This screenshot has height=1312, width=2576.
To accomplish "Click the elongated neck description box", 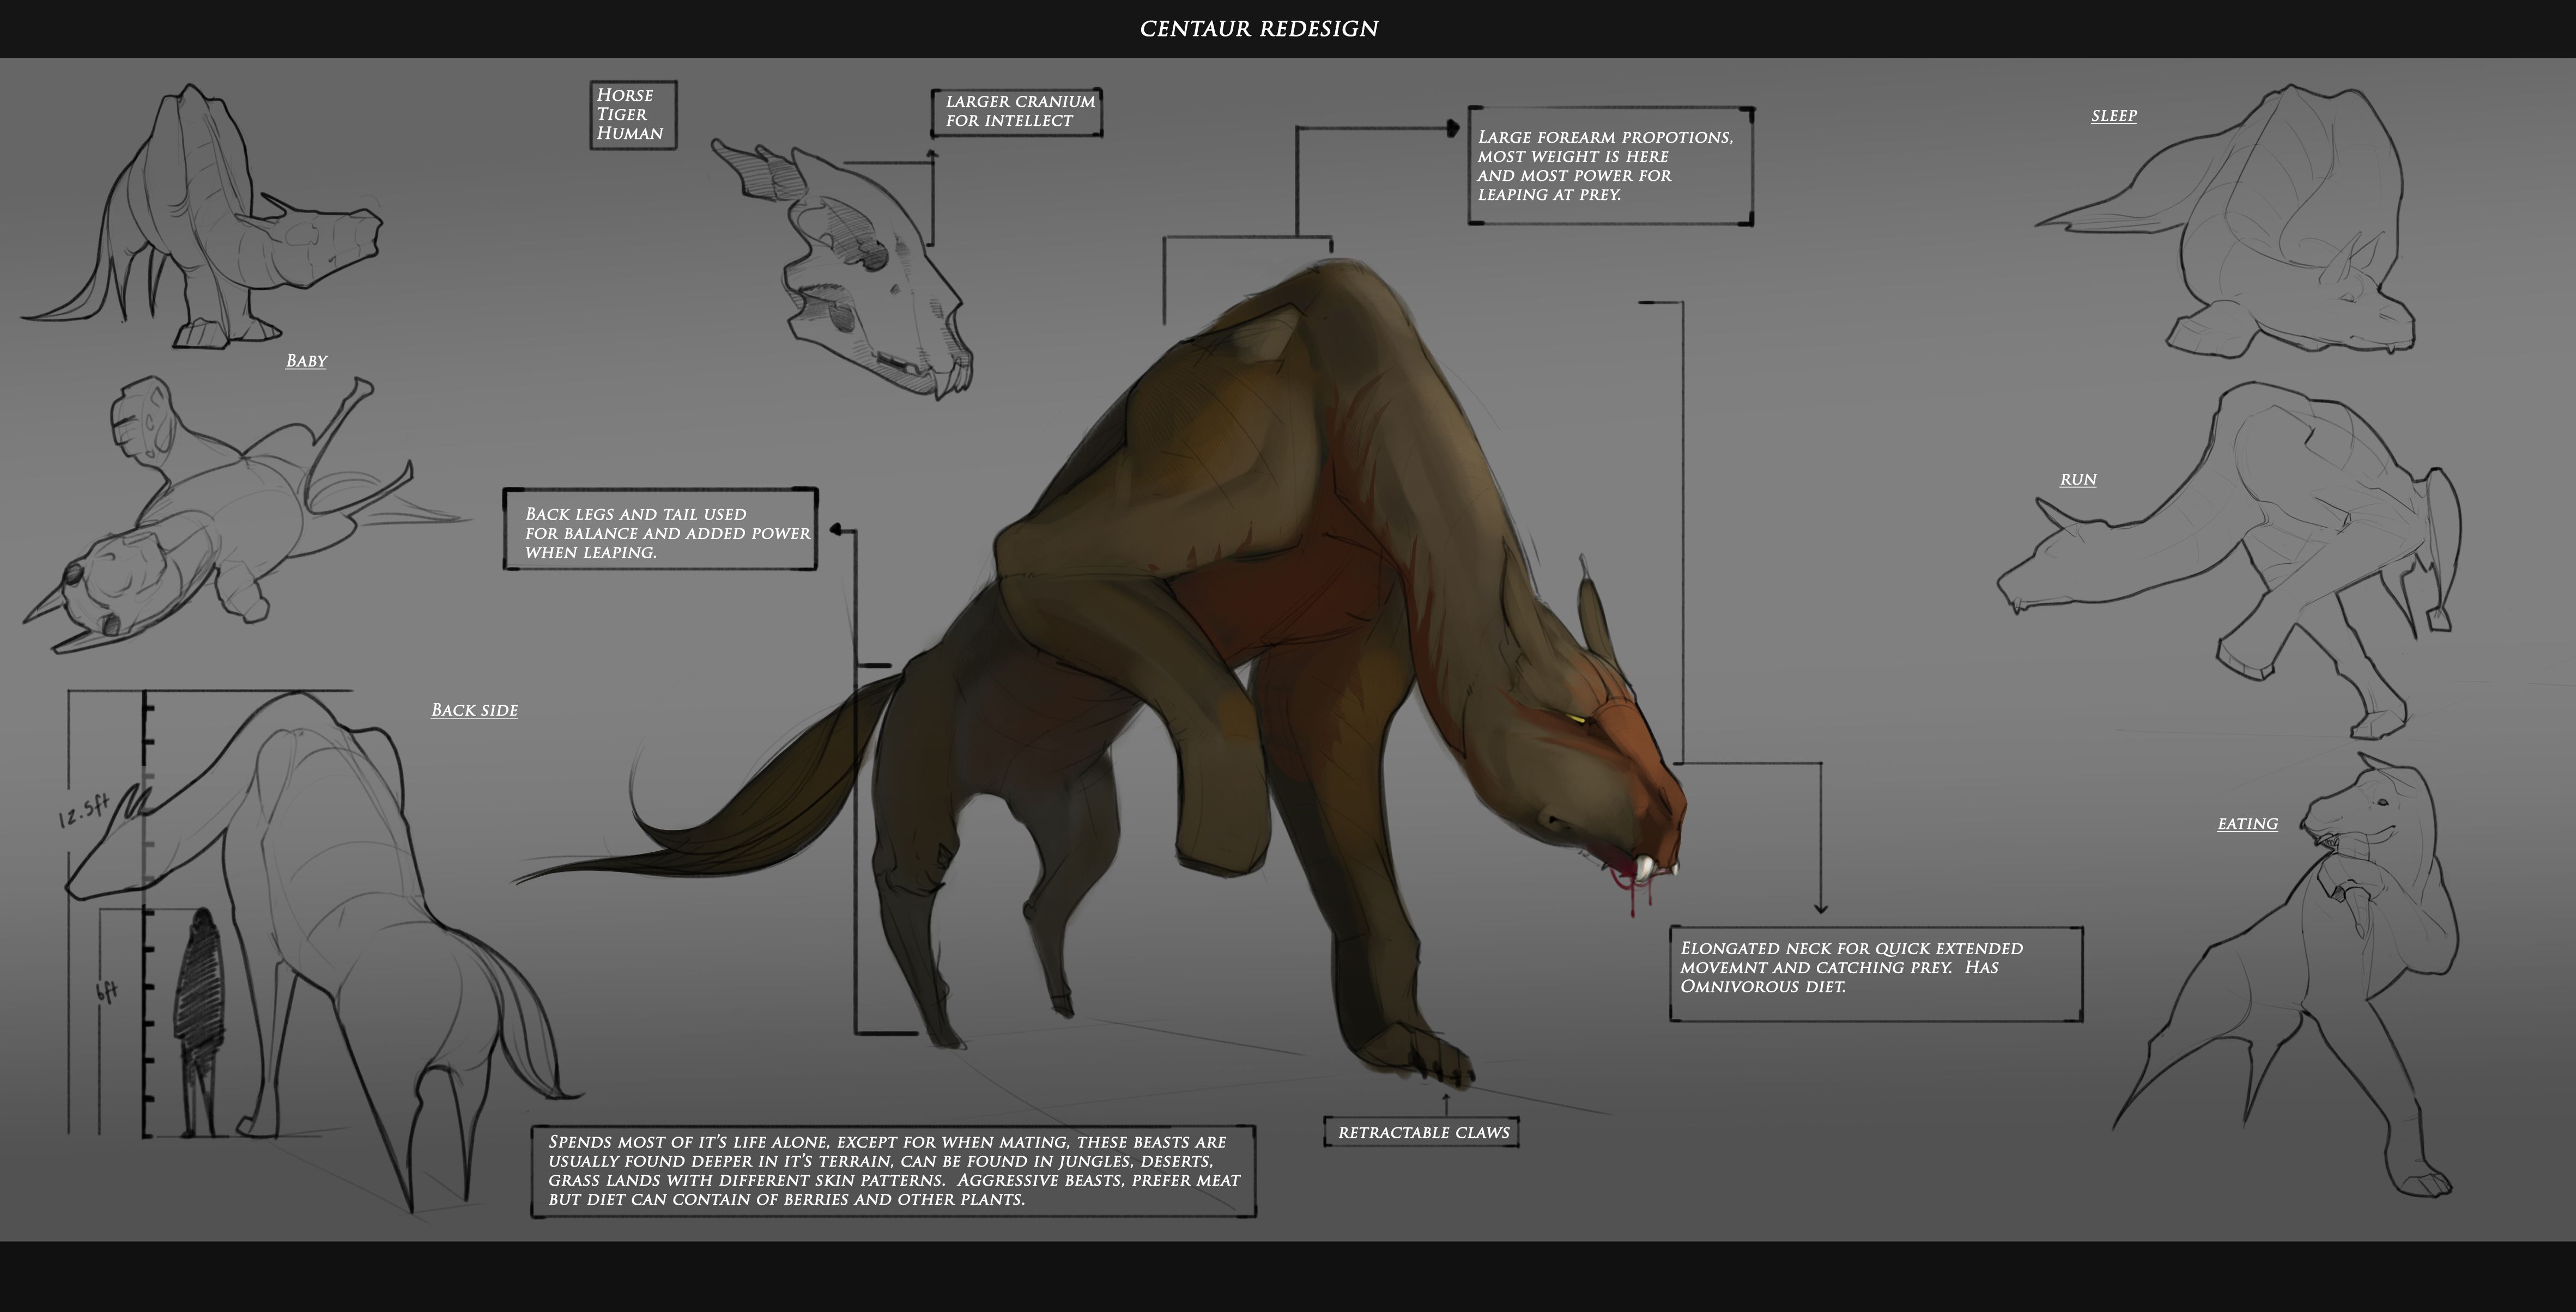I will click(1875, 973).
